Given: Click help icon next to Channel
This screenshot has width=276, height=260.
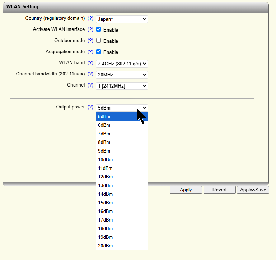Looking at the screenshot, I should point(90,85).
